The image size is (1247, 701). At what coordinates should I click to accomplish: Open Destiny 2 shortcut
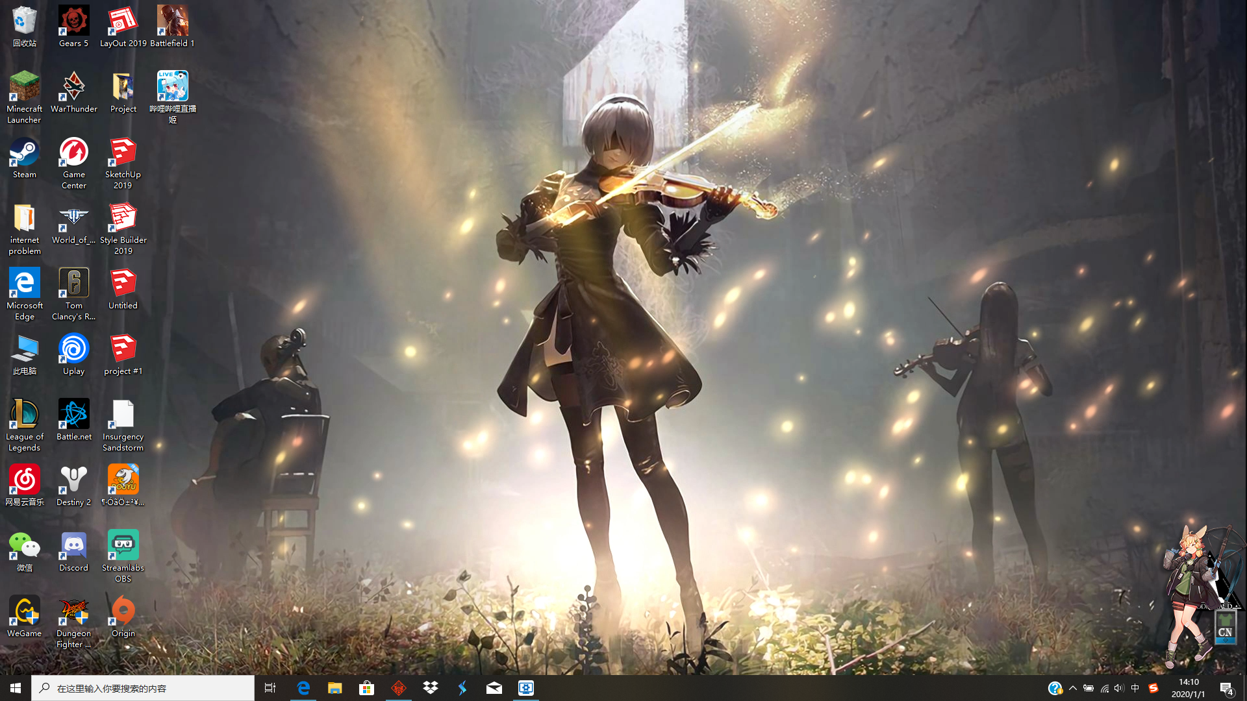(73, 479)
